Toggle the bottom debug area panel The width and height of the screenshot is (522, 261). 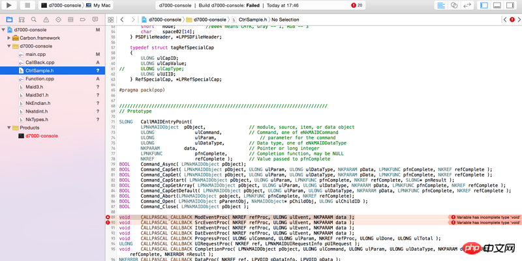point(497,5)
